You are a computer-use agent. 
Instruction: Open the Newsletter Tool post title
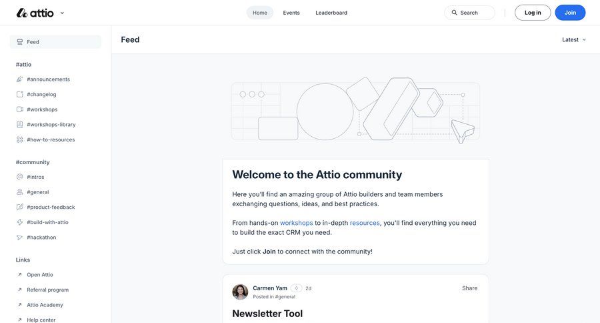click(267, 314)
